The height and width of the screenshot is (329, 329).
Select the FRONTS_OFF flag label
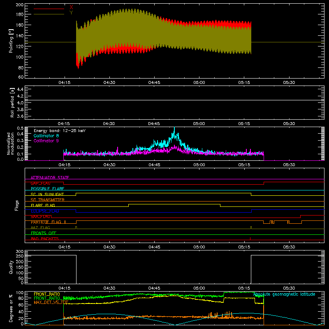click(44, 233)
